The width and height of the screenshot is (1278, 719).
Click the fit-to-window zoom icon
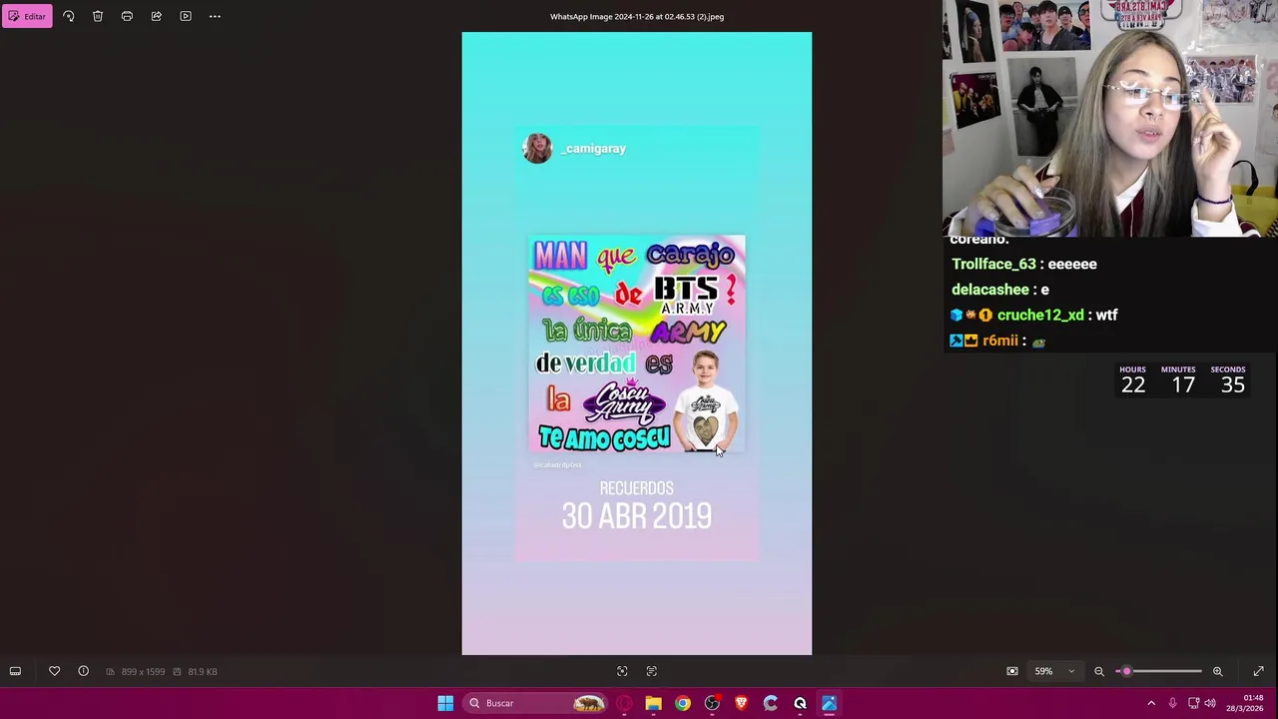(1012, 671)
